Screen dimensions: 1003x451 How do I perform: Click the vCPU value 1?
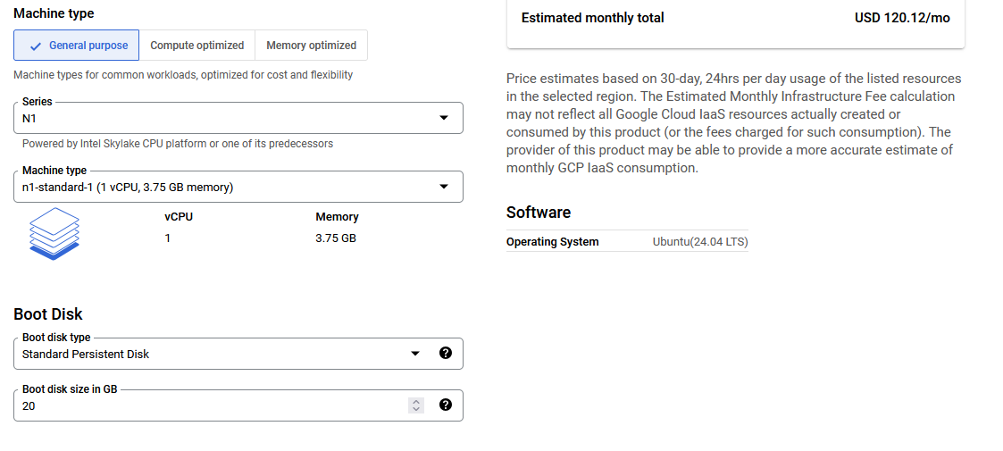click(168, 238)
